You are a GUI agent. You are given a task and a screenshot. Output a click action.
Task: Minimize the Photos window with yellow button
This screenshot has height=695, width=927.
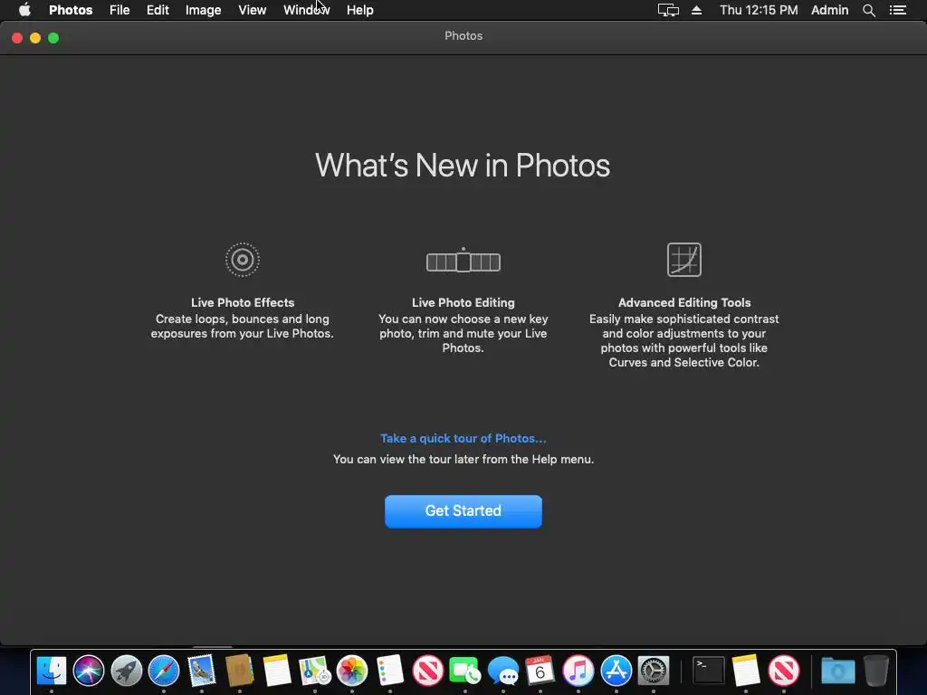pos(35,38)
